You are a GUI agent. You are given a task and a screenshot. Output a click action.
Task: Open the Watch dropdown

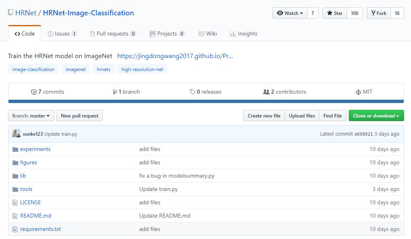[x=290, y=13]
